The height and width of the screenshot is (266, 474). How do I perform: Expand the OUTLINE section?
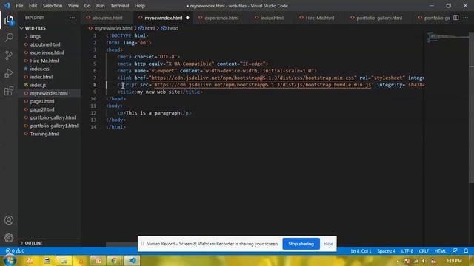click(x=33, y=243)
